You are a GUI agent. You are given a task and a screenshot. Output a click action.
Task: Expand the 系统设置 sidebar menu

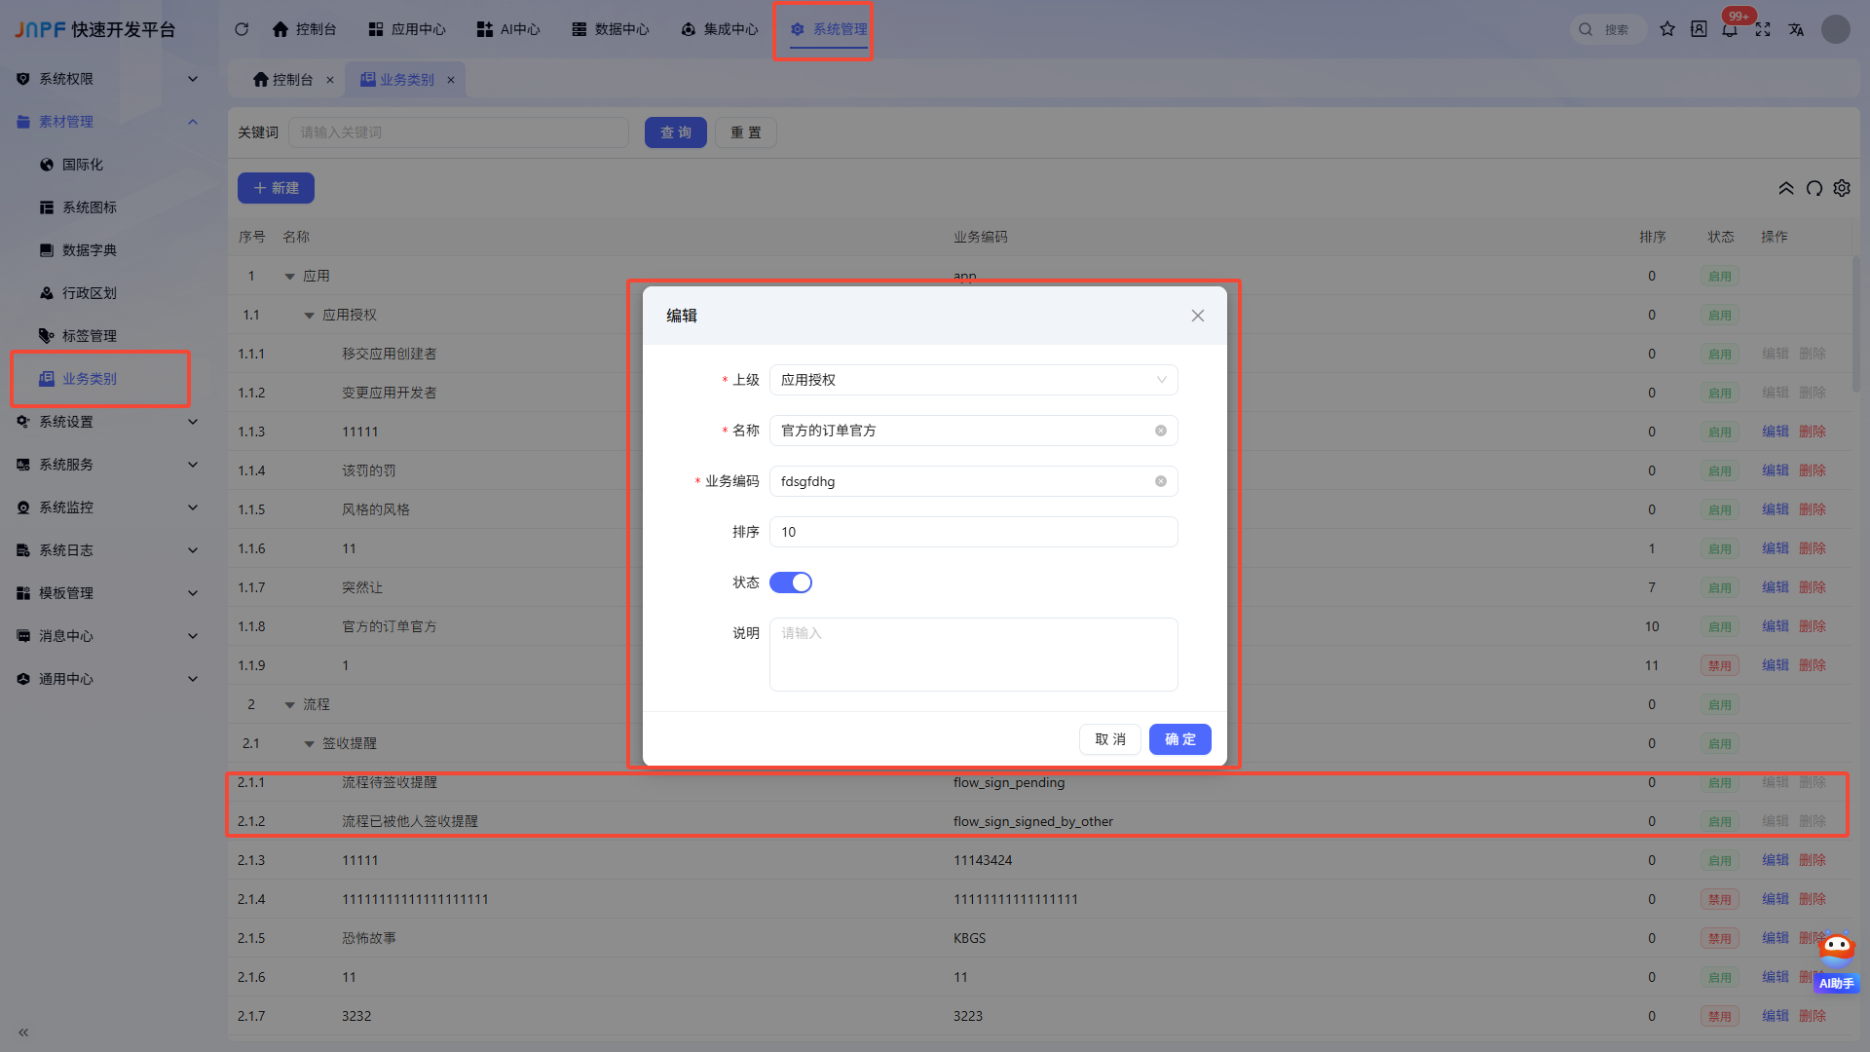point(107,422)
